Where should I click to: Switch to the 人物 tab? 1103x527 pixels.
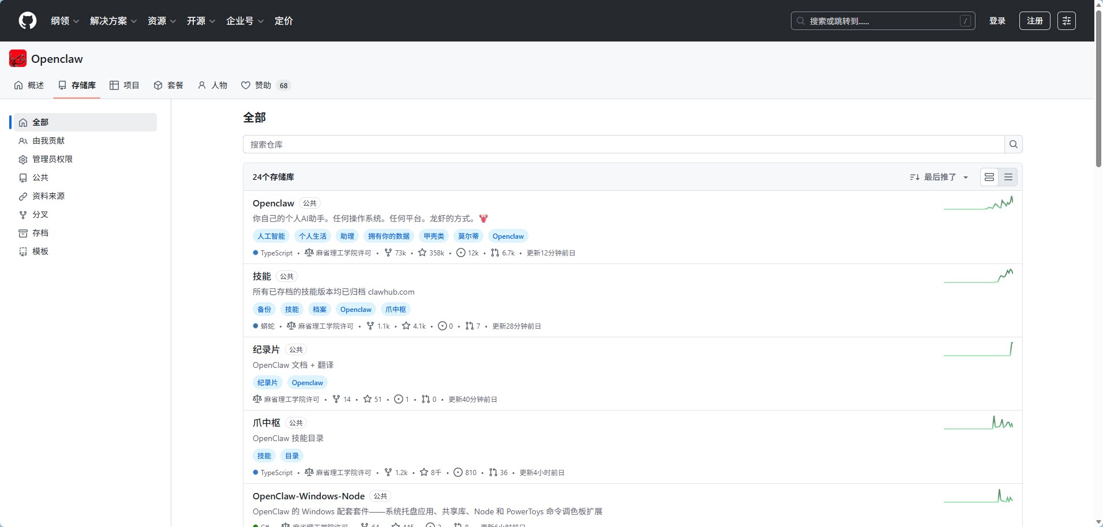coord(212,85)
